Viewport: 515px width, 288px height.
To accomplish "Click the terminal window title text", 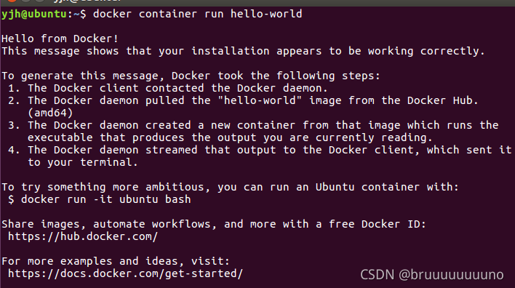I will (x=87, y=1).
